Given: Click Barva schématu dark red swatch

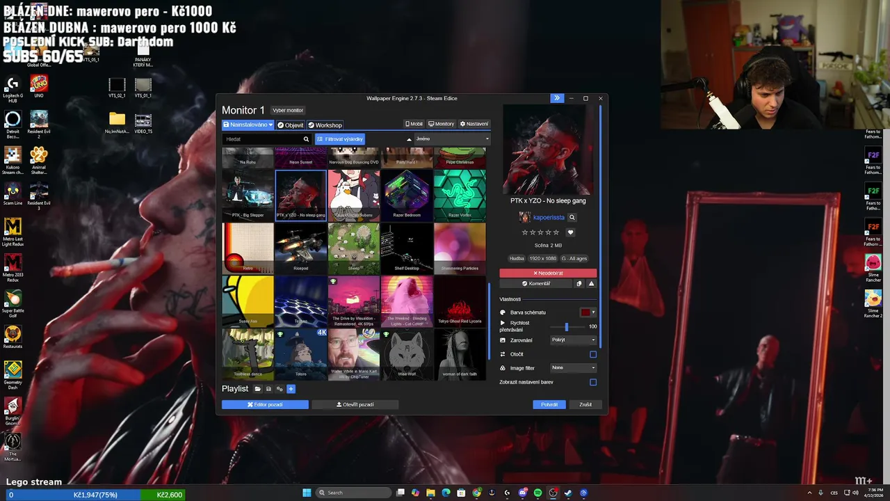Looking at the screenshot, I should [585, 312].
